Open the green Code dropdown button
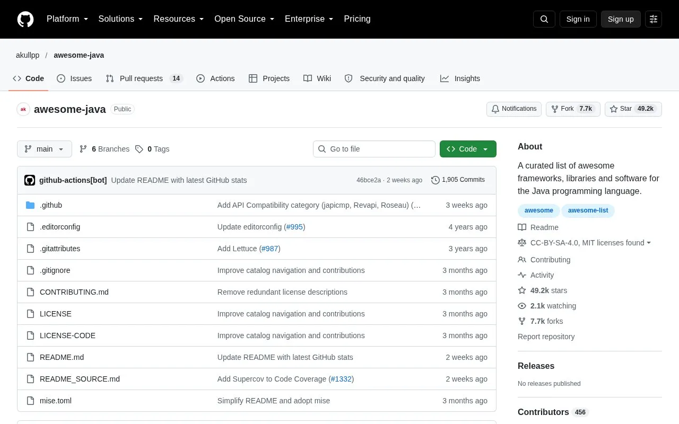Screen dimensions: 679x424 tap(468, 149)
